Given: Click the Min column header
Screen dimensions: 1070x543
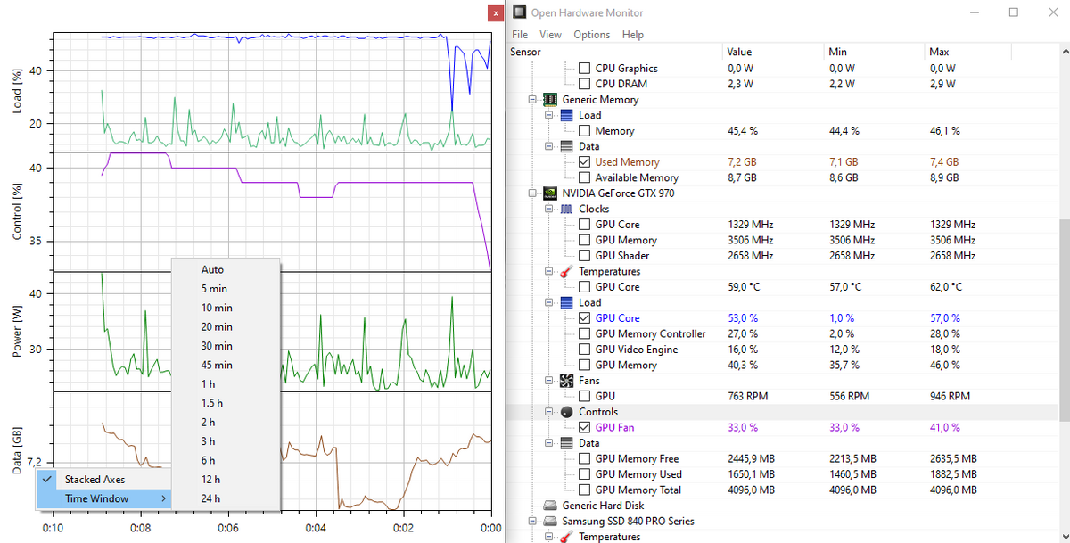Looking at the screenshot, I should 875,52.
